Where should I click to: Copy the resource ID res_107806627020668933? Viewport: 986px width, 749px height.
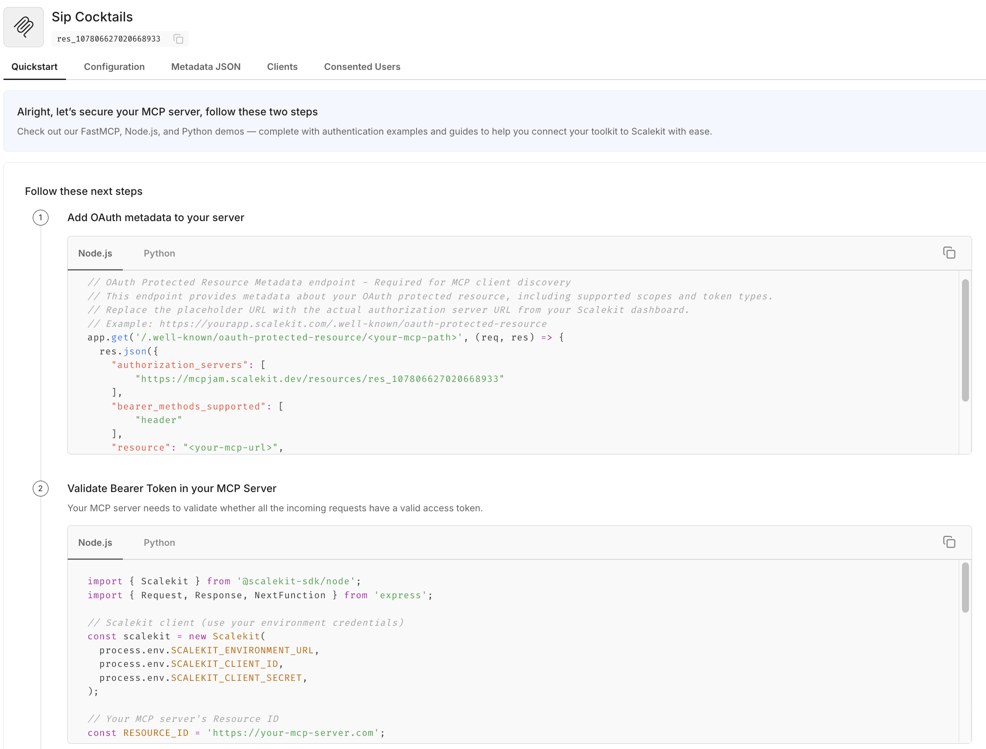tap(178, 39)
